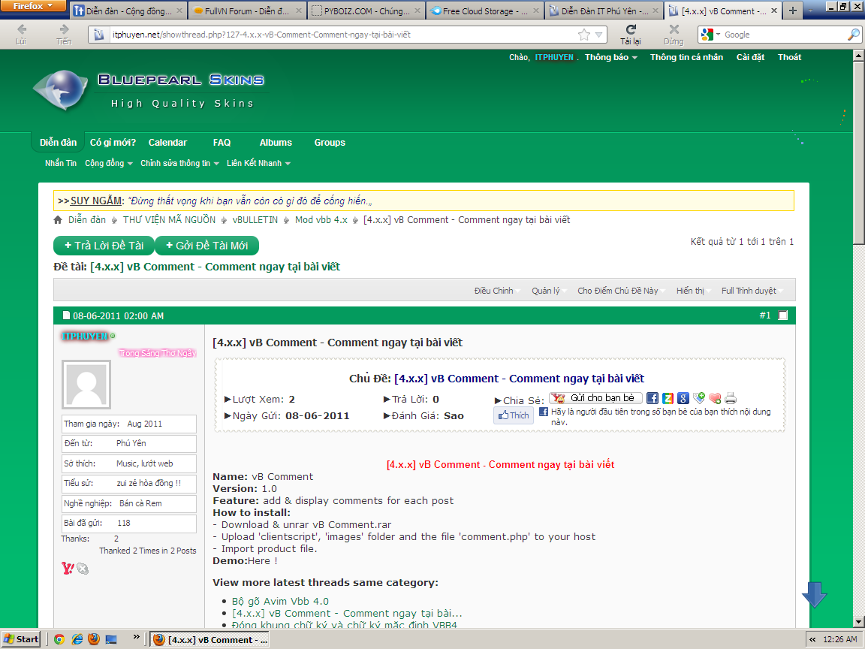Launch Chrome from the taskbar quick launch
The width and height of the screenshot is (865, 649).
[59, 639]
